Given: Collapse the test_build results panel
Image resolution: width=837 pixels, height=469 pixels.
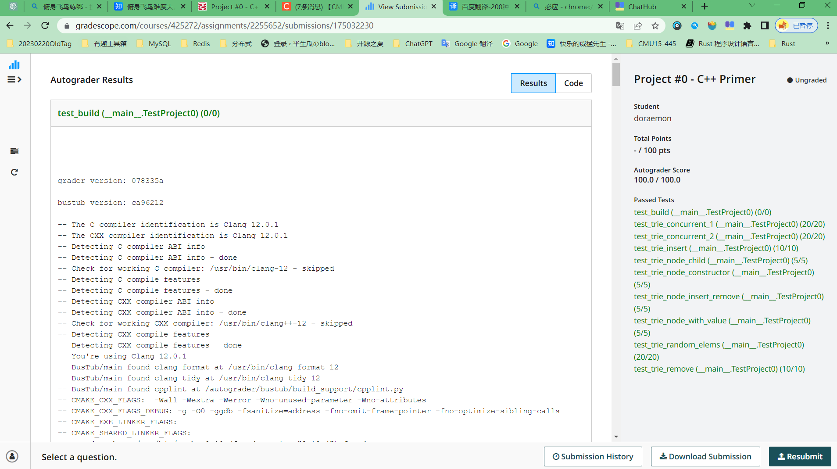Looking at the screenshot, I should point(138,113).
